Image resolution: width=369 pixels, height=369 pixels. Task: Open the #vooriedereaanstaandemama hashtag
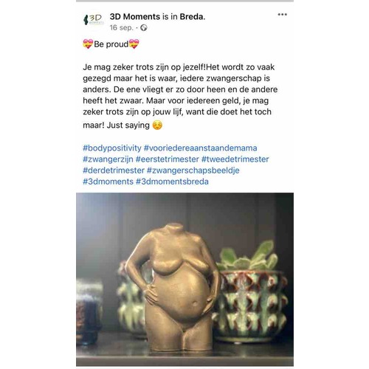pos(201,148)
